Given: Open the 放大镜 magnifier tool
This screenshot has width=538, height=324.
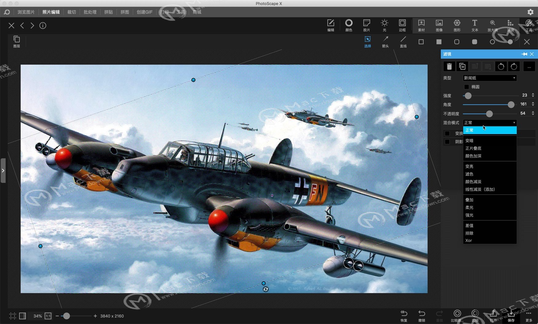Looking at the screenshot, I should click(493, 25).
